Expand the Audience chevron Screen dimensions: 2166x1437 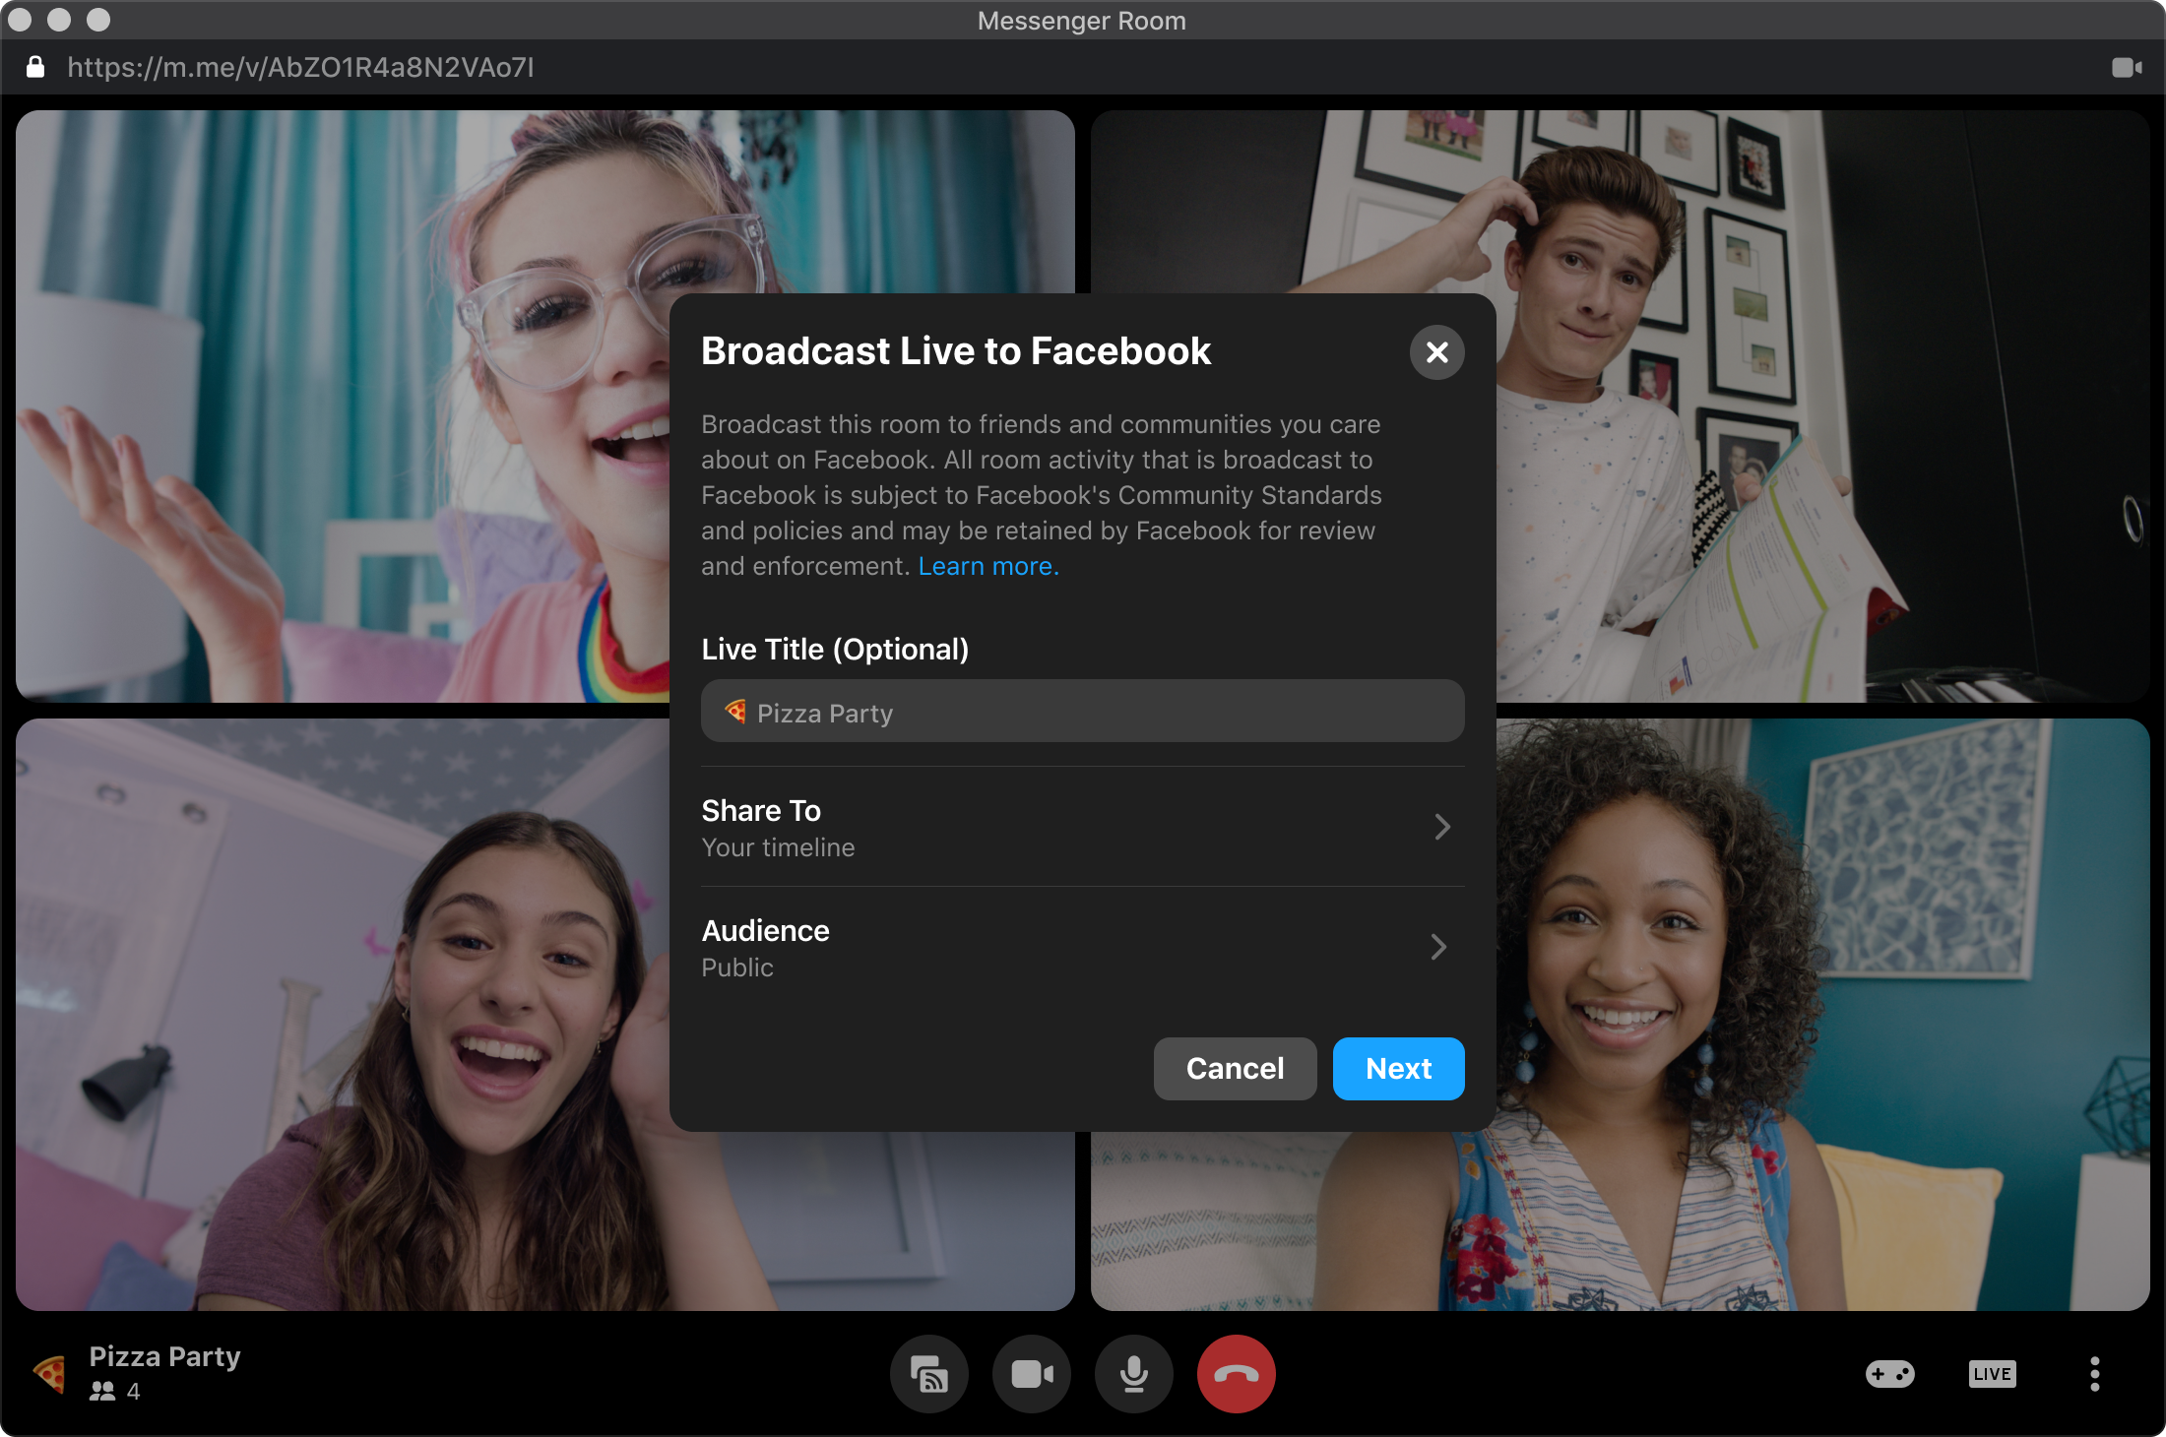coord(1438,947)
